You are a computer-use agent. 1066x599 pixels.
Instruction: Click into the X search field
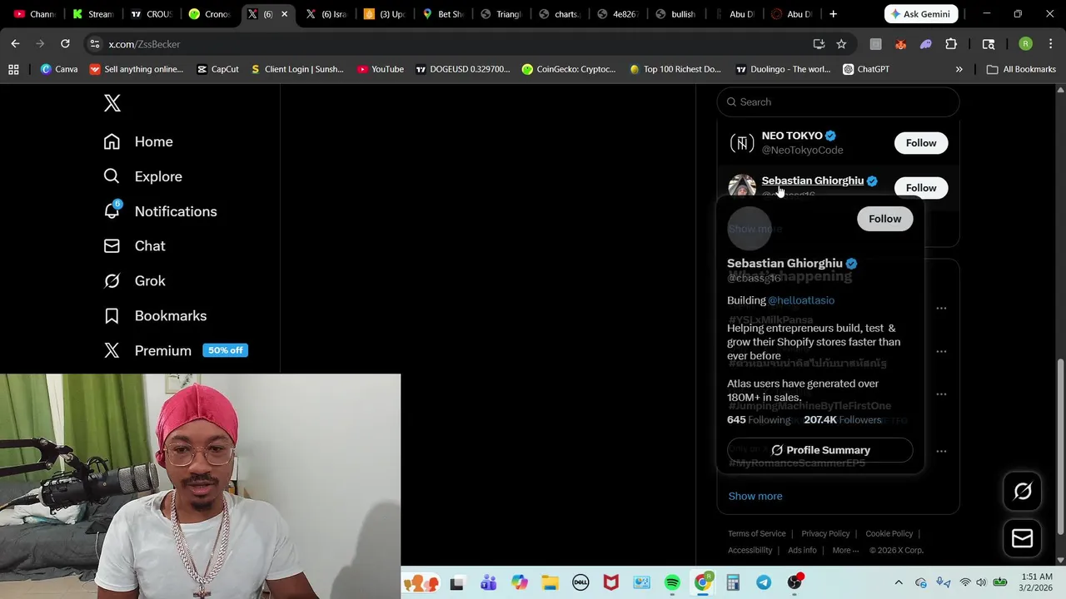click(x=838, y=101)
